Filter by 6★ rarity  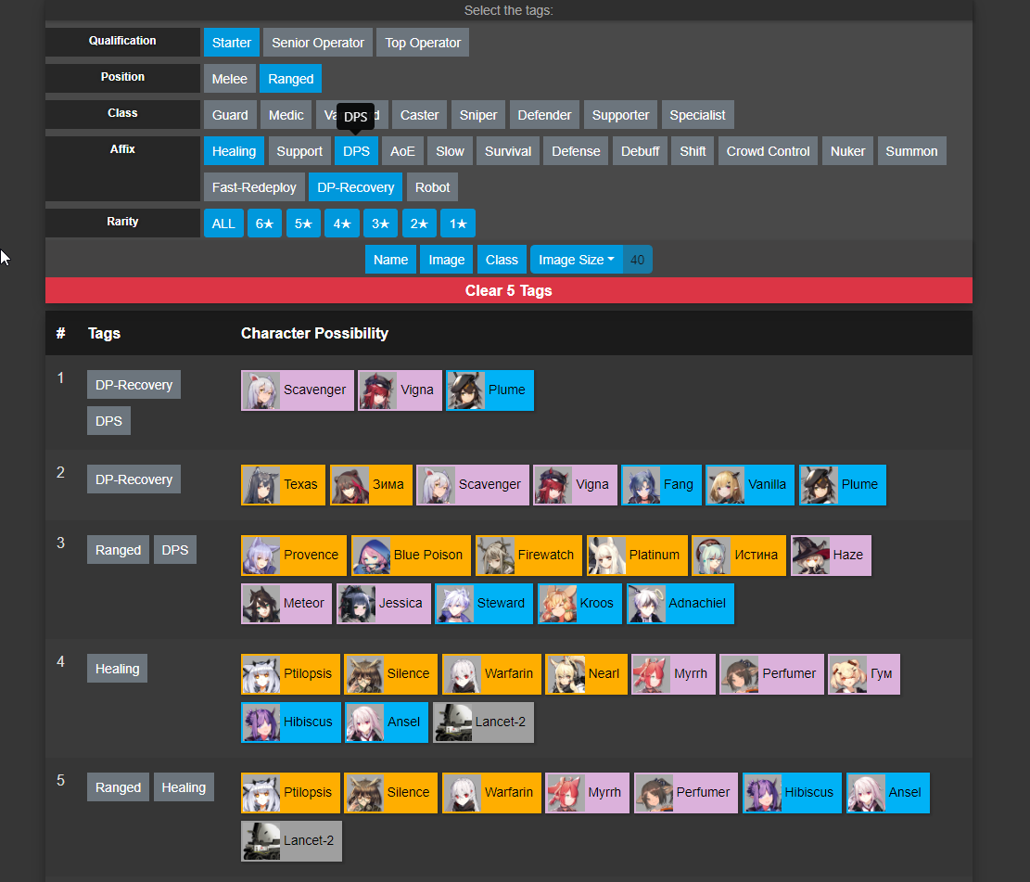pyautogui.click(x=265, y=224)
